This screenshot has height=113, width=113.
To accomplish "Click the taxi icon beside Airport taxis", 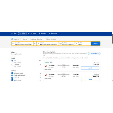I will click(50, 33).
